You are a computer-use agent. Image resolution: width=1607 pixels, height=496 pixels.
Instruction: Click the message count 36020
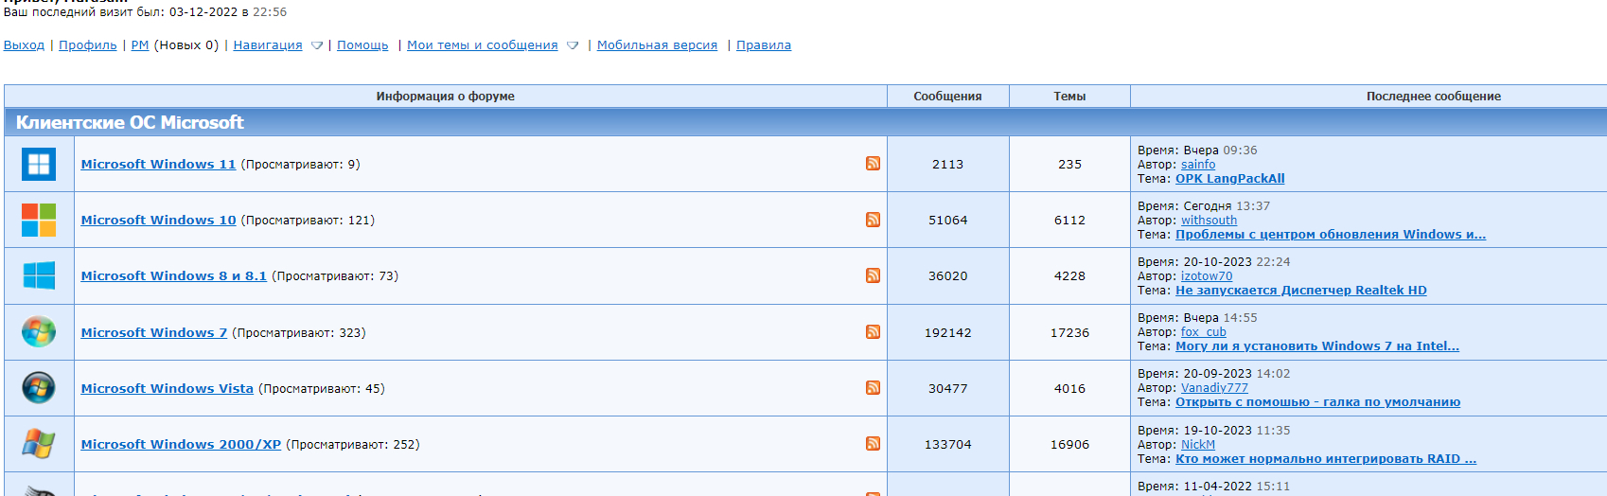pos(947,275)
